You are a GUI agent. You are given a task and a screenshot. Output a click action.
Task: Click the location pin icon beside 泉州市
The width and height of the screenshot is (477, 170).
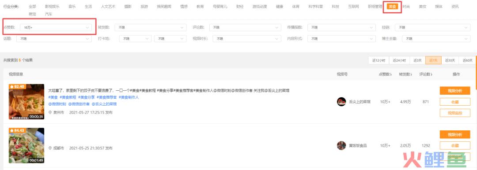point(50,112)
